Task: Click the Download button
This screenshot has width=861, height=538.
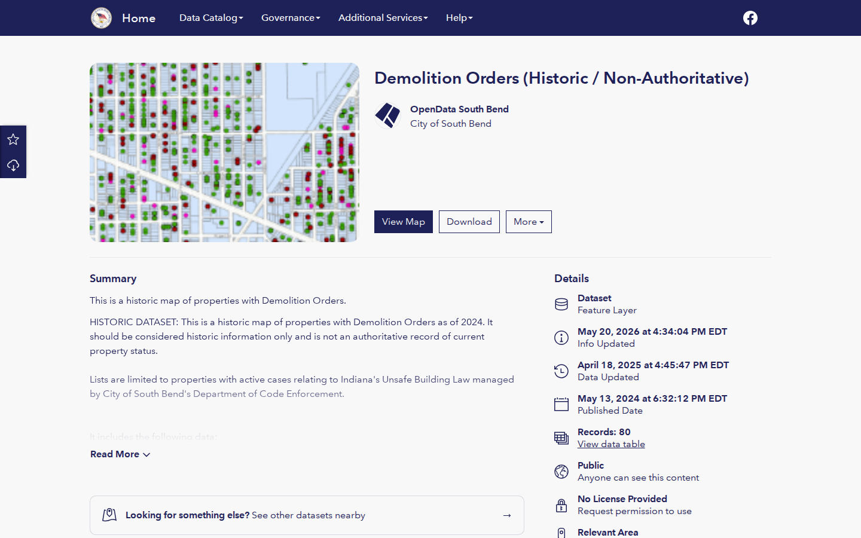Action: pyautogui.click(x=469, y=222)
